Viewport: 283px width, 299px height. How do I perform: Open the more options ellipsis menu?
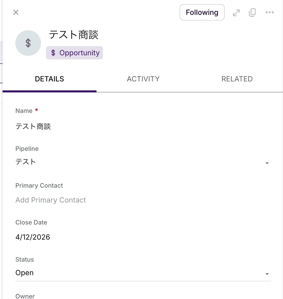(x=269, y=12)
